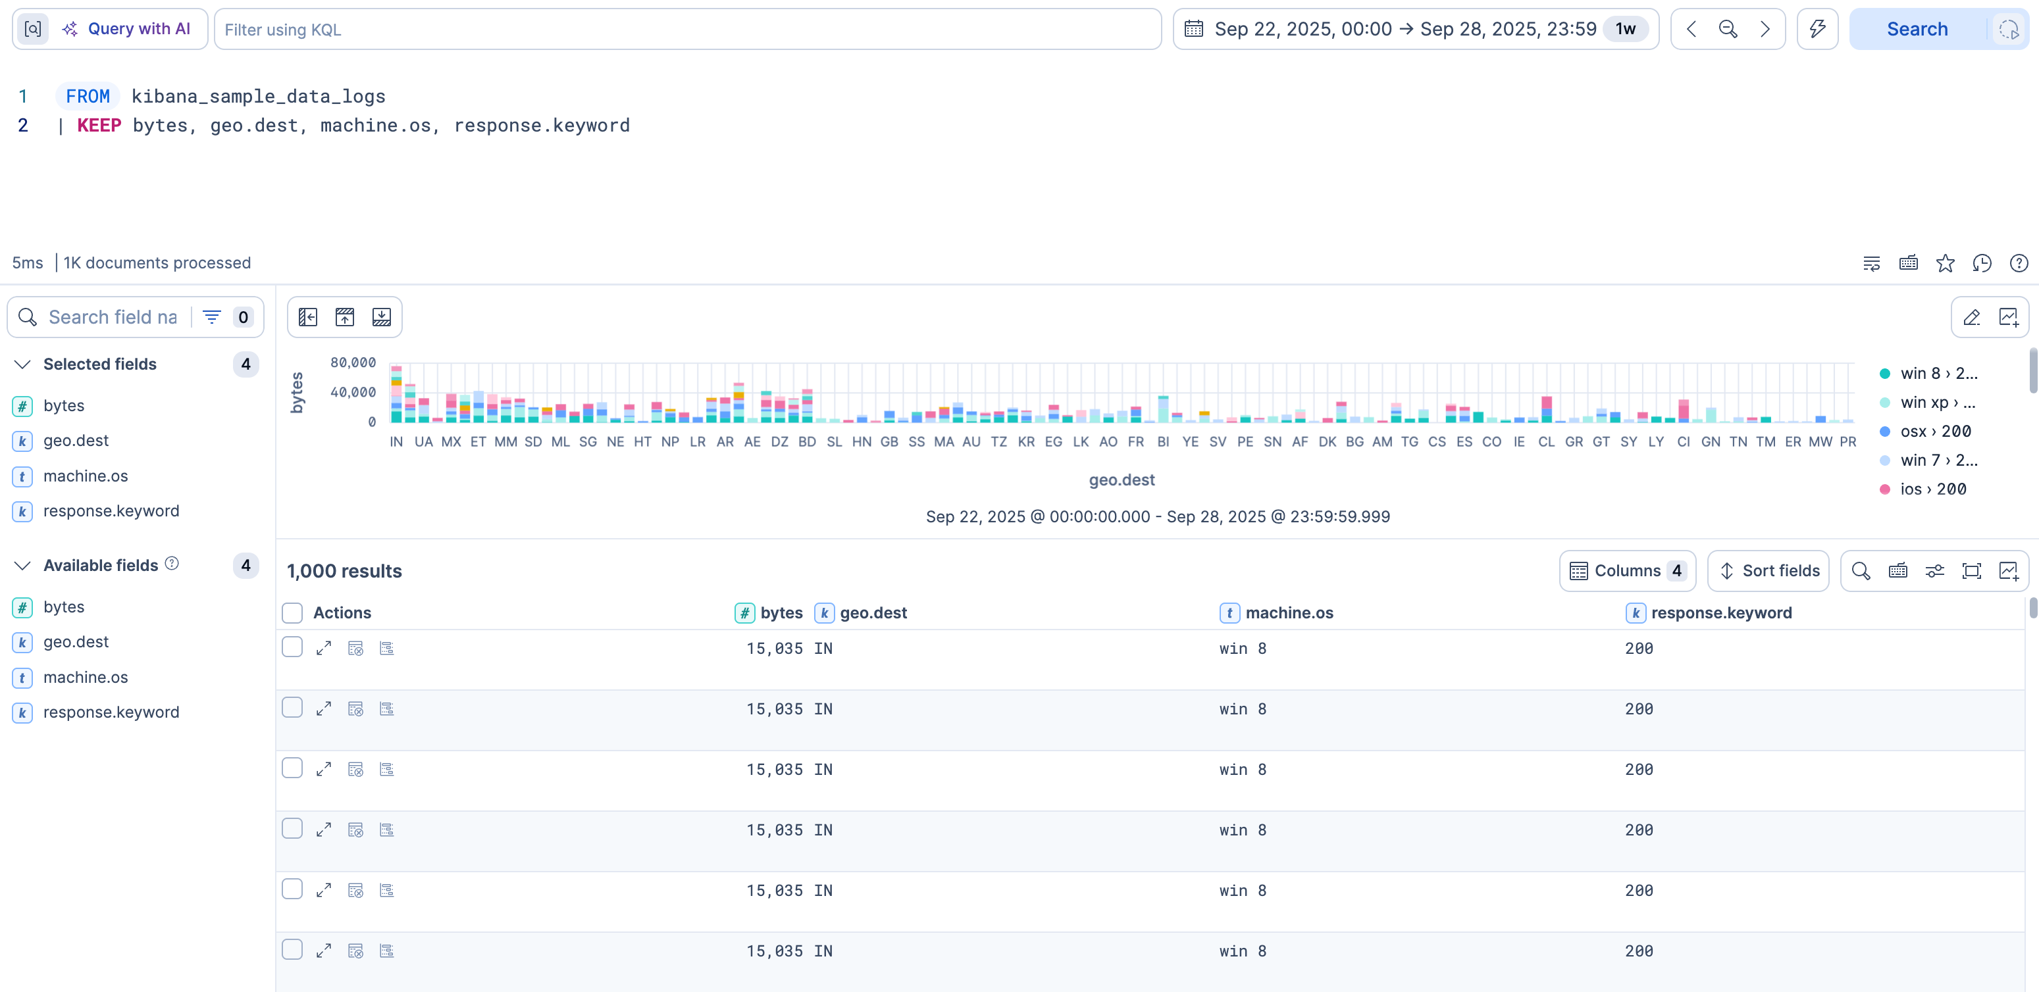Click the Search field names input
The width and height of the screenshot is (2039, 992).
pos(113,317)
